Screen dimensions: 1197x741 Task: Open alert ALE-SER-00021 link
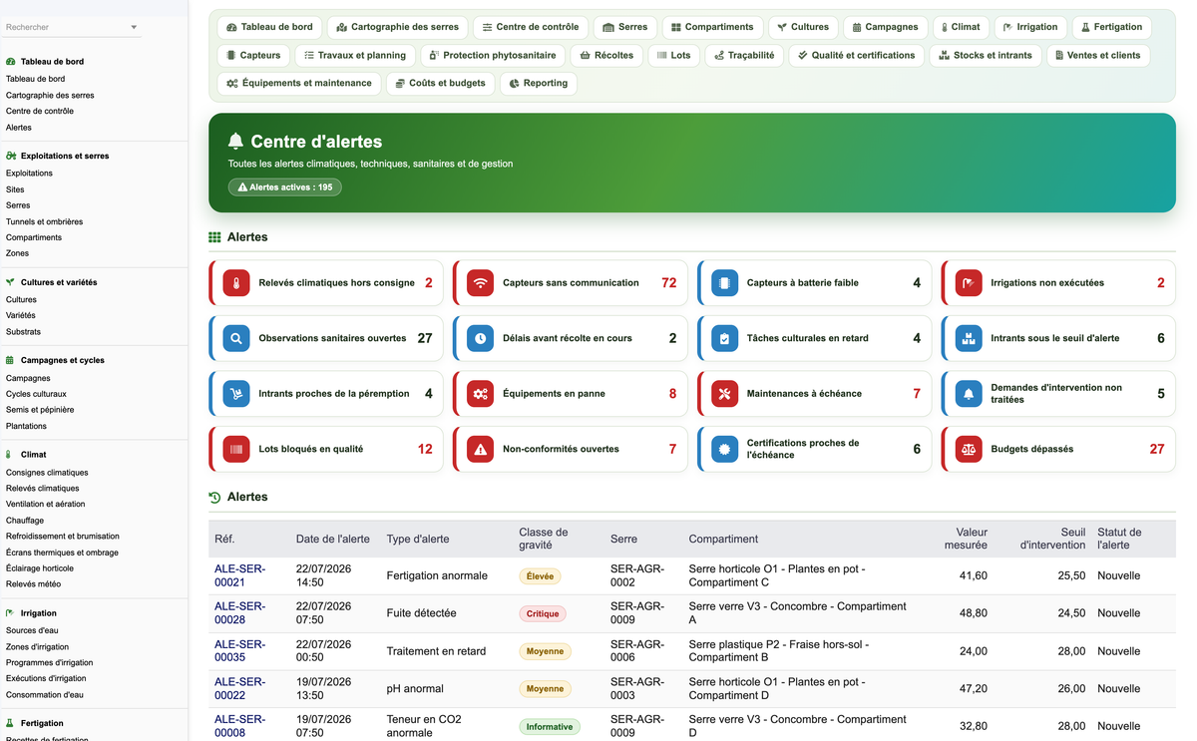point(239,575)
